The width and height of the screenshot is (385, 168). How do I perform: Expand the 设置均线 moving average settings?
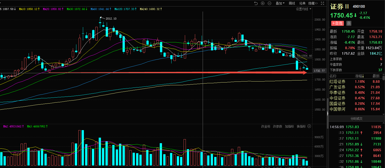tap(303, 9)
